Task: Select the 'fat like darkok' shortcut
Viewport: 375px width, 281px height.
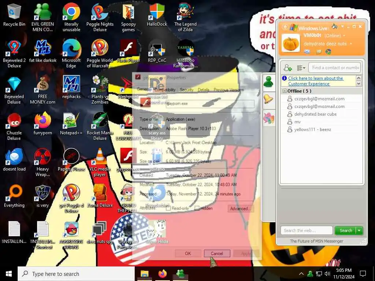Action: [42, 51]
